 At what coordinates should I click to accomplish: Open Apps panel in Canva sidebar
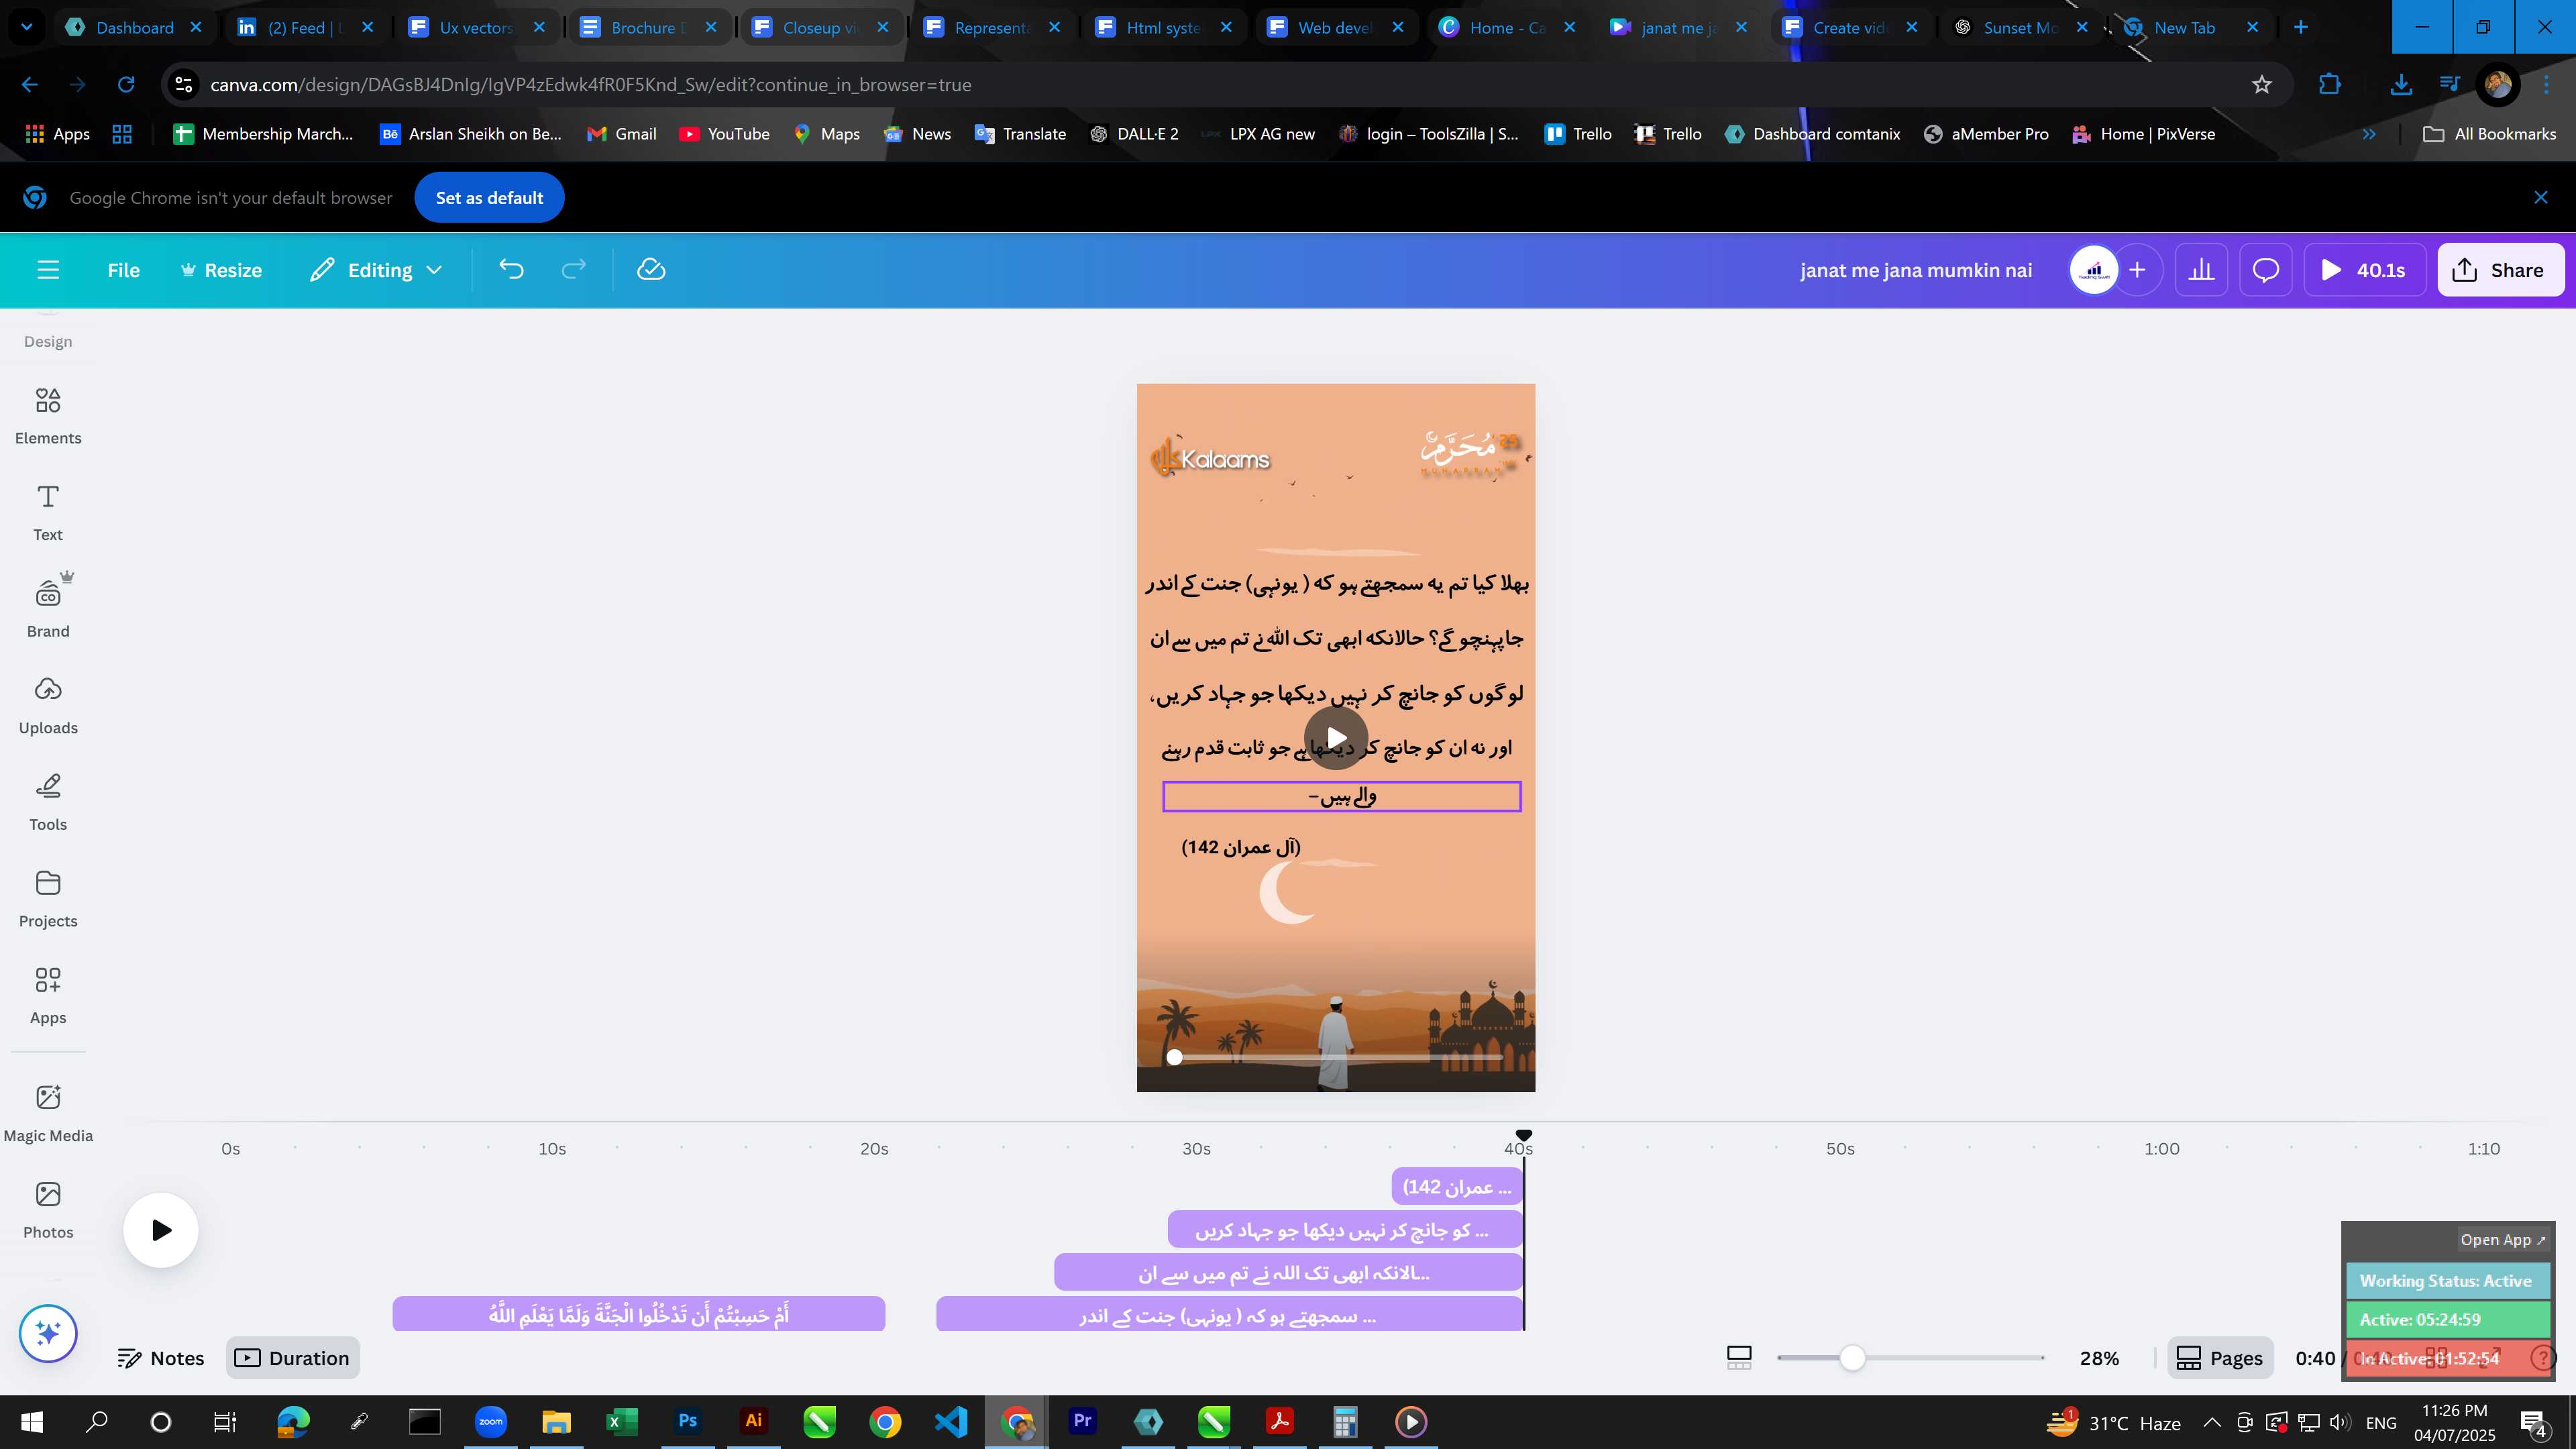48,995
